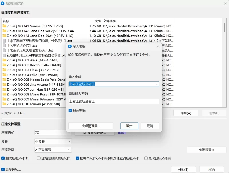
Task: Click the folder icon of ZinieQ NO.007 Juri Han
Action: point(4,89)
